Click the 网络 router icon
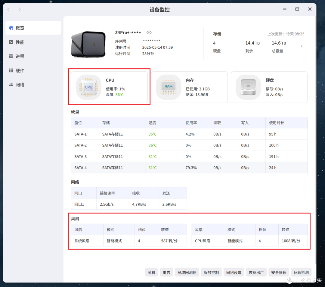The width and height of the screenshot is (325, 287). click(11, 85)
